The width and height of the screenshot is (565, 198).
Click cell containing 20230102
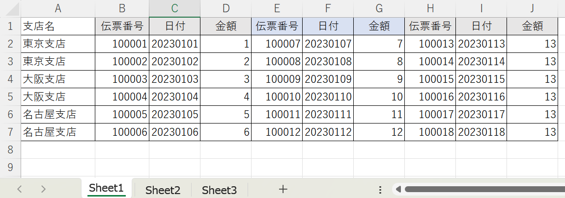click(x=175, y=61)
